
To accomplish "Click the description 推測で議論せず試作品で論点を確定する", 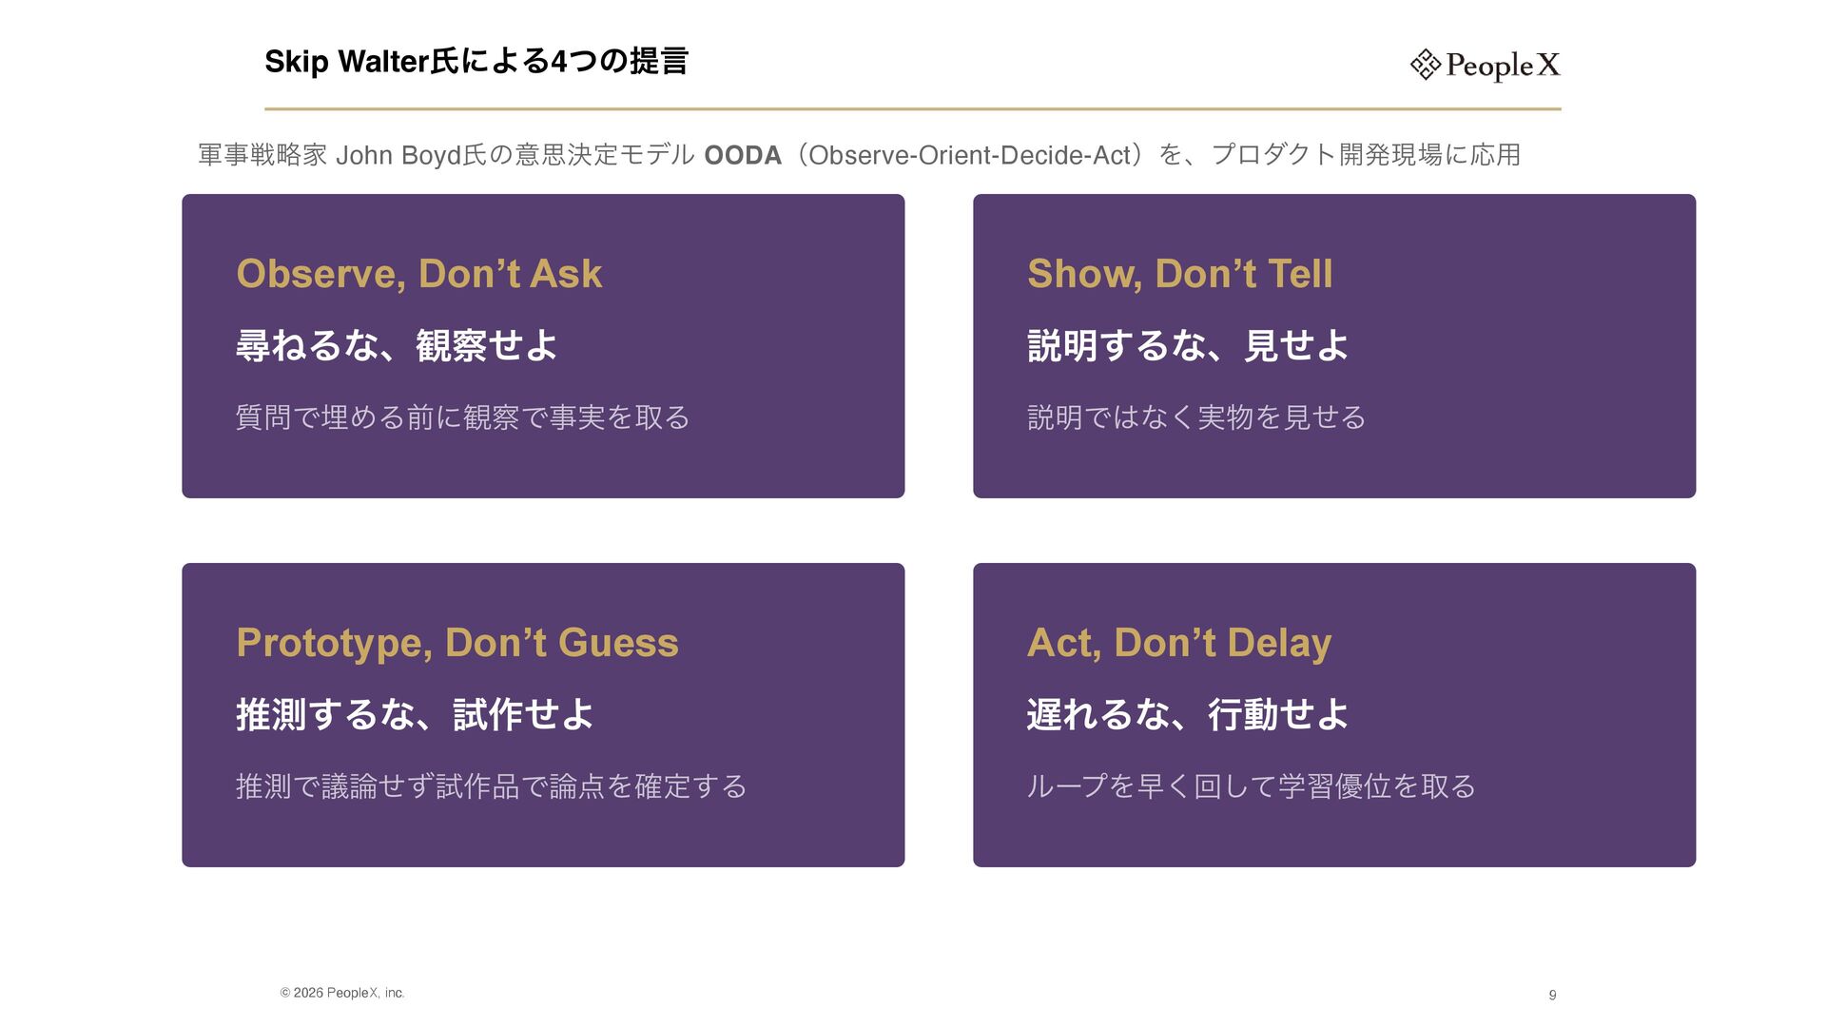I will click(x=491, y=786).
